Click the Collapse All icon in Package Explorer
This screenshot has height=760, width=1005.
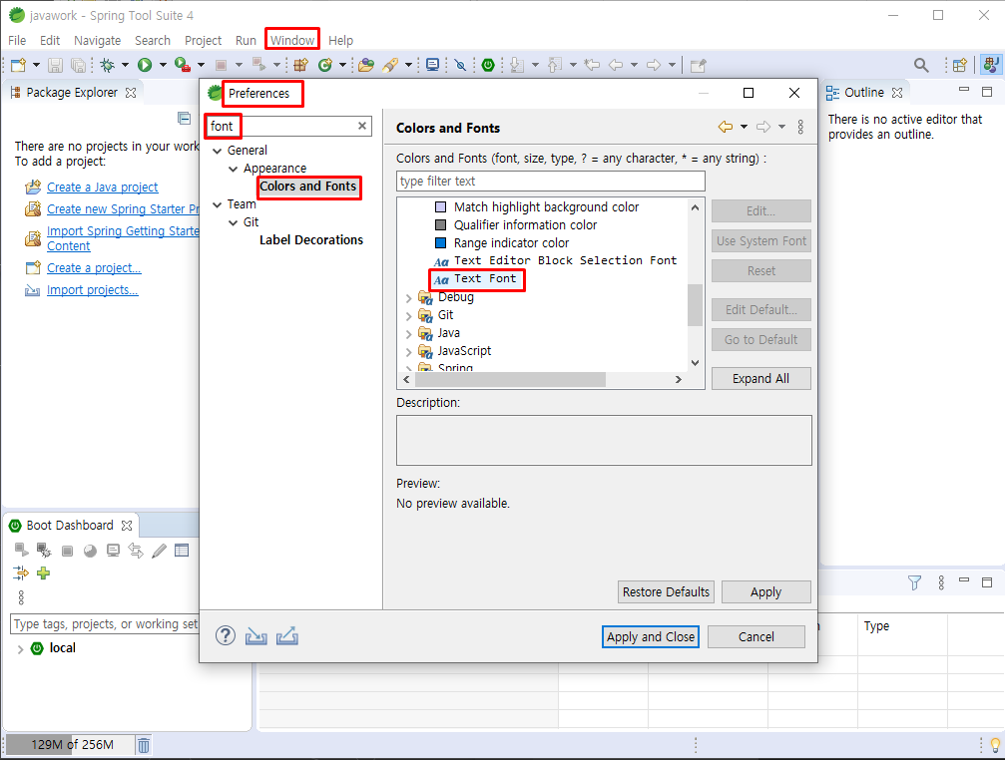184,118
